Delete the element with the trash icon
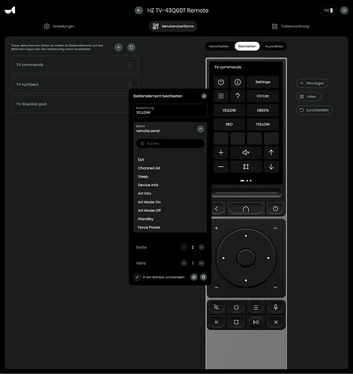This screenshot has height=374, width=353. [x=203, y=277]
